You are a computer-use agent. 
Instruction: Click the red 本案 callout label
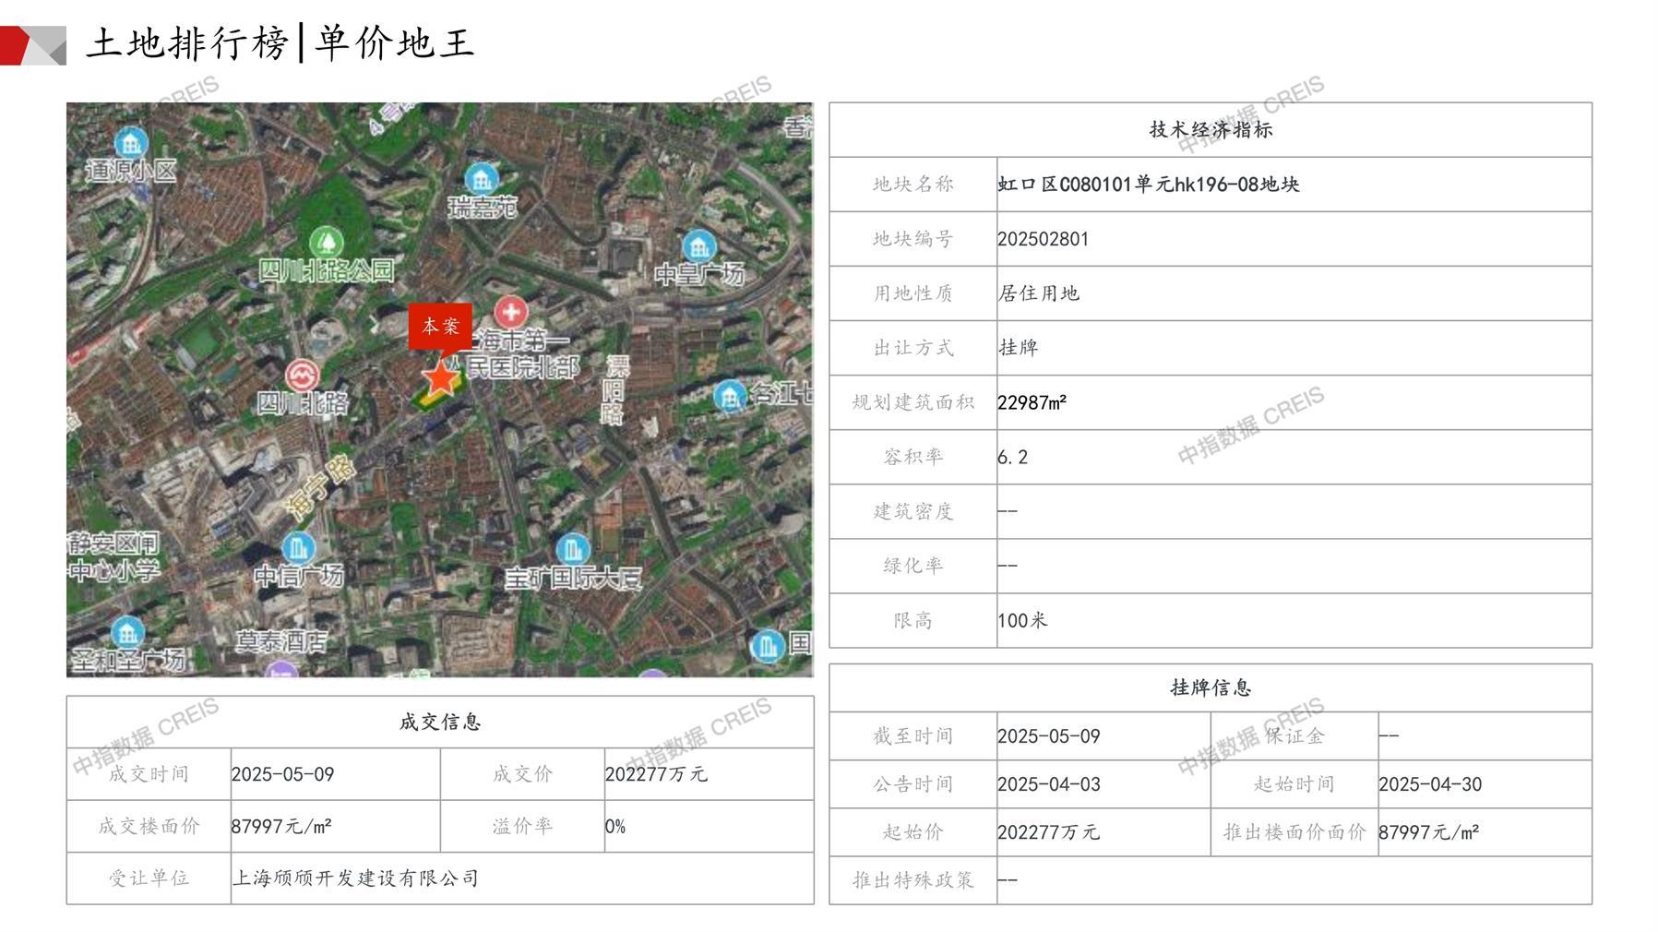click(440, 327)
